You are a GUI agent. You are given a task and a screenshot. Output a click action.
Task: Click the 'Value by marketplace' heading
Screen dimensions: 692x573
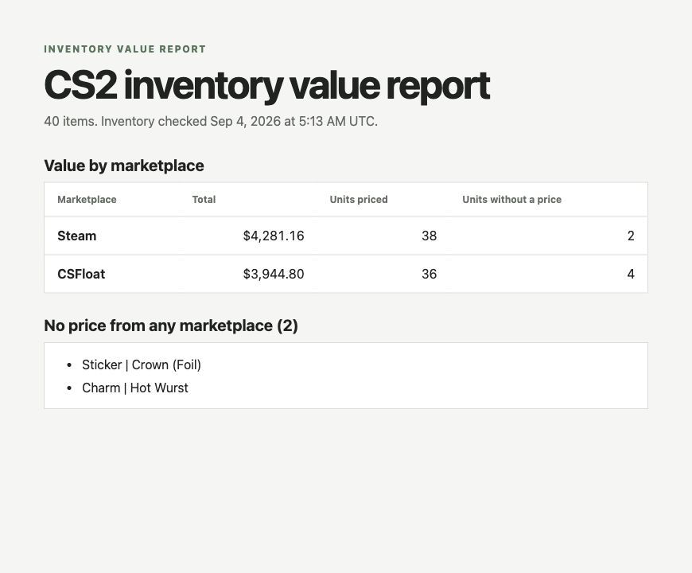(124, 166)
